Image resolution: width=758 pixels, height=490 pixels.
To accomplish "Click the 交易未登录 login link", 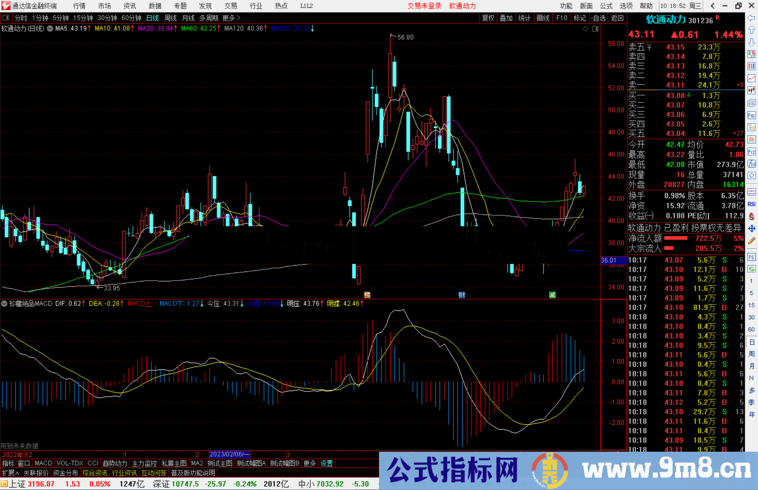I will tap(424, 6).
